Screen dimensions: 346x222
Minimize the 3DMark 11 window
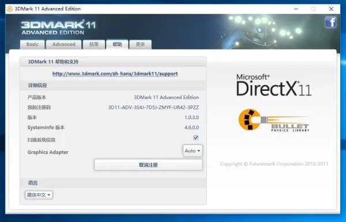(296, 9)
